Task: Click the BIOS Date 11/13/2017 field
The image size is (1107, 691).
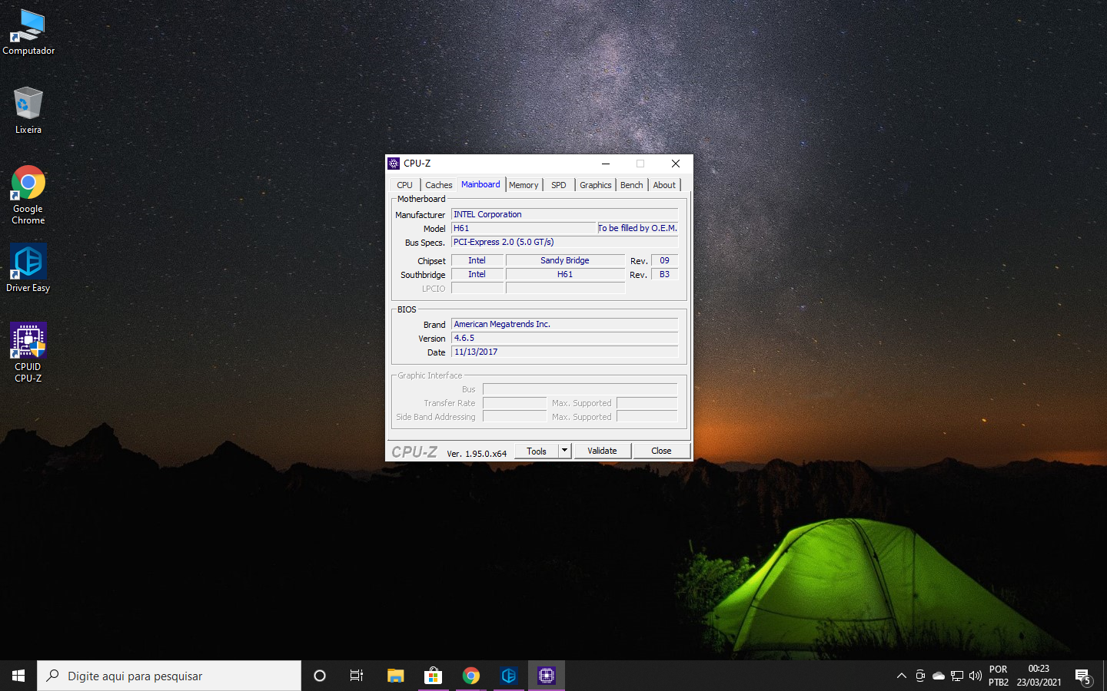Action: [564, 352]
